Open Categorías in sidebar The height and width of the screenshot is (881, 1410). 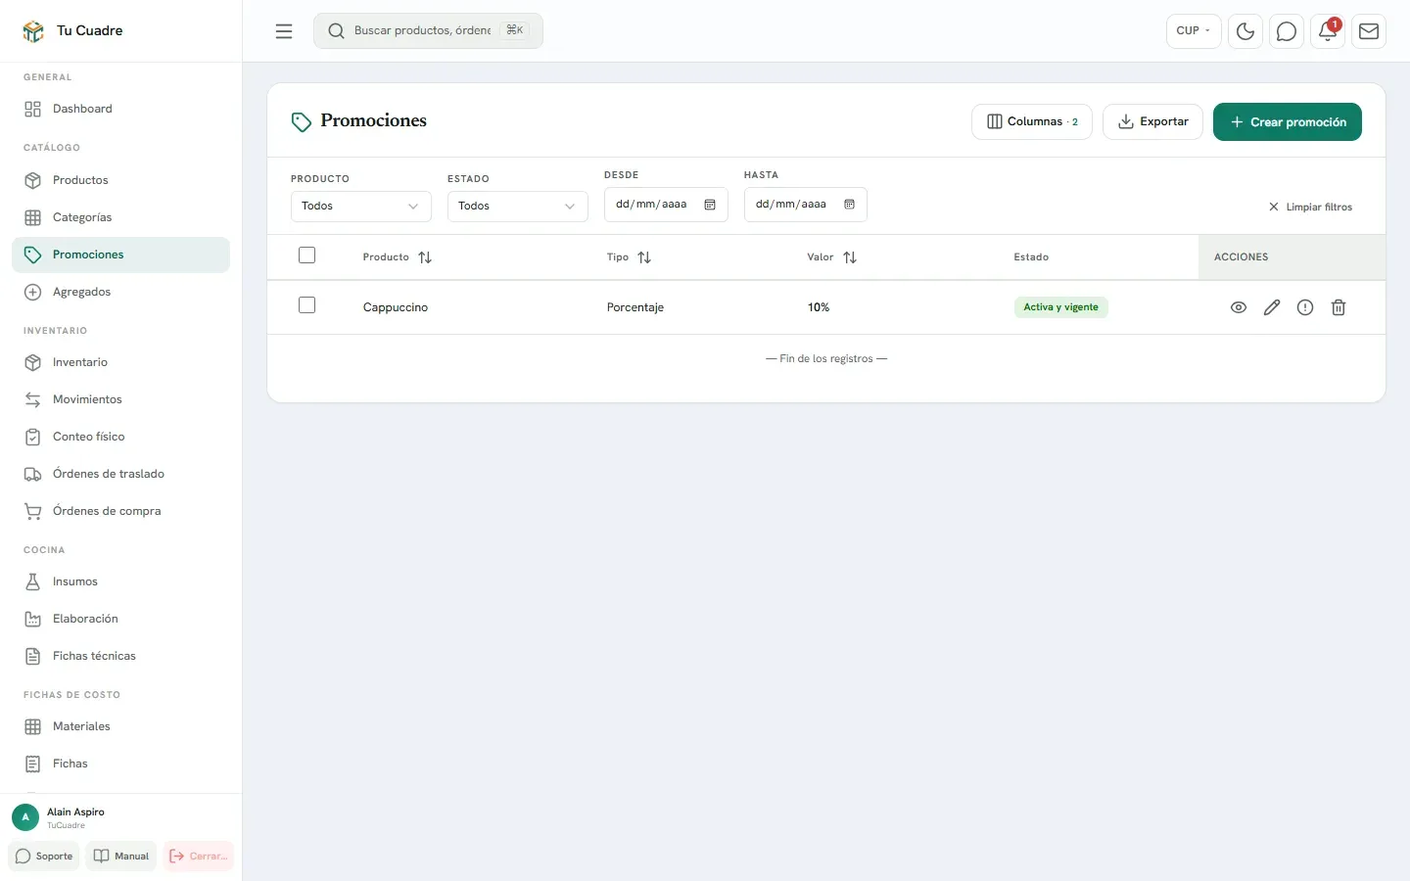click(x=120, y=217)
